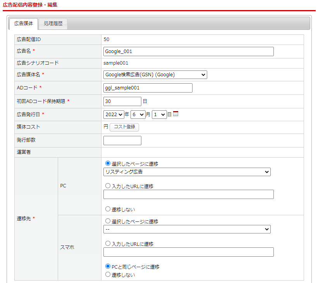Click the 広告名 text field
Image resolution: width=318 pixels, height=283 pixels.
pos(188,51)
